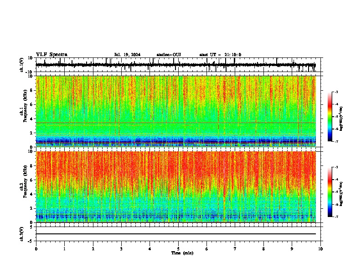Click the 2 kHz tick on ch.2 spectrogram axis
Viewport: 361px width, 279px height.
[x=31, y=208]
